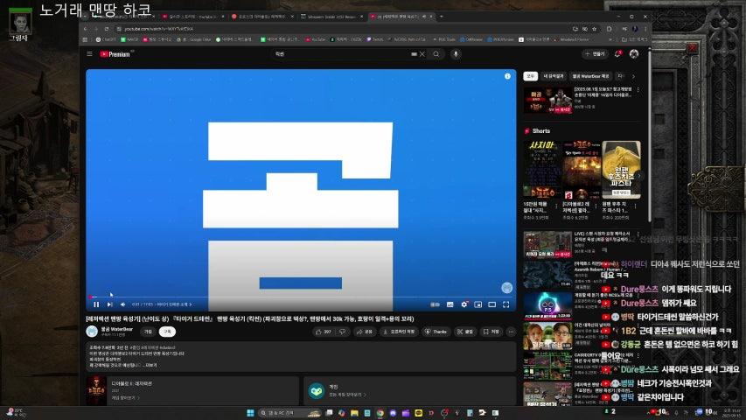Start voice search with the microphone icon
This screenshot has height=420, width=746.
pyautogui.click(x=456, y=54)
